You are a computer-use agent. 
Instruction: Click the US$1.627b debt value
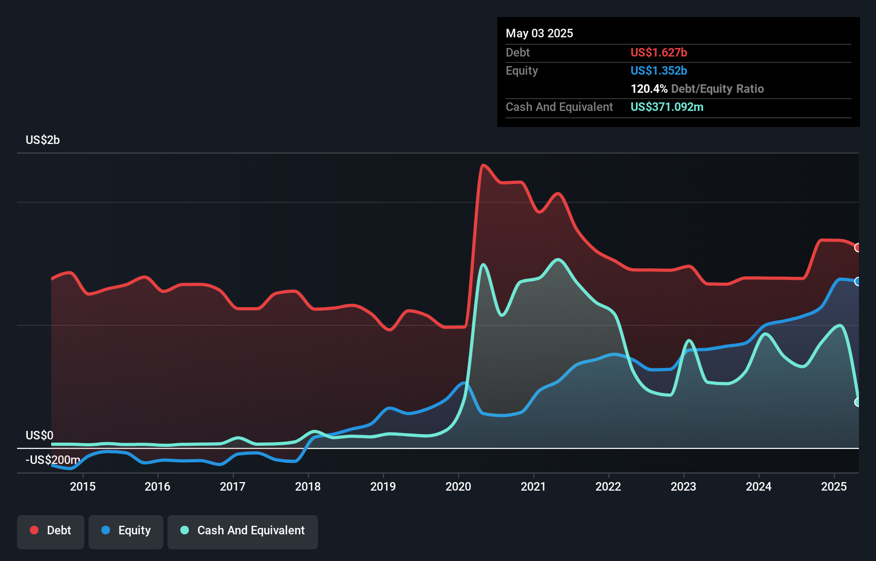(659, 52)
